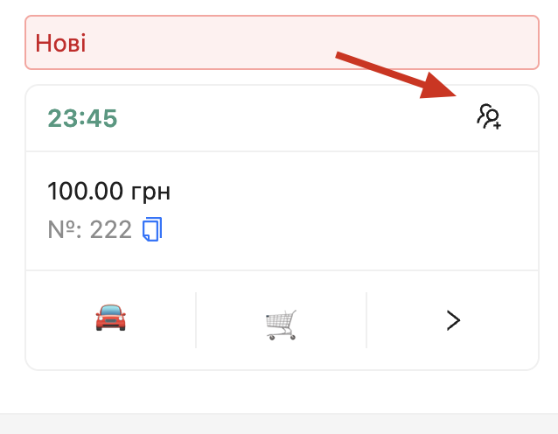The image size is (558, 434).
Task: Click blank area left of person-plus icon
Action: click(x=296, y=118)
